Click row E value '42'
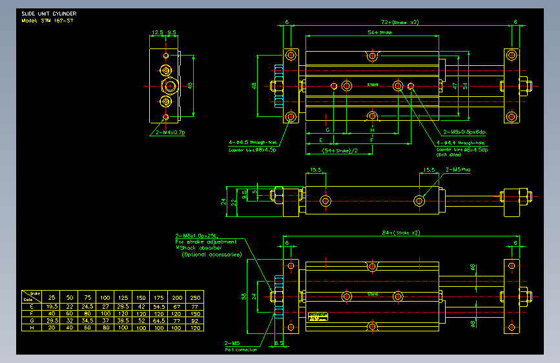The width and height of the screenshot is (560, 363). 141,307
